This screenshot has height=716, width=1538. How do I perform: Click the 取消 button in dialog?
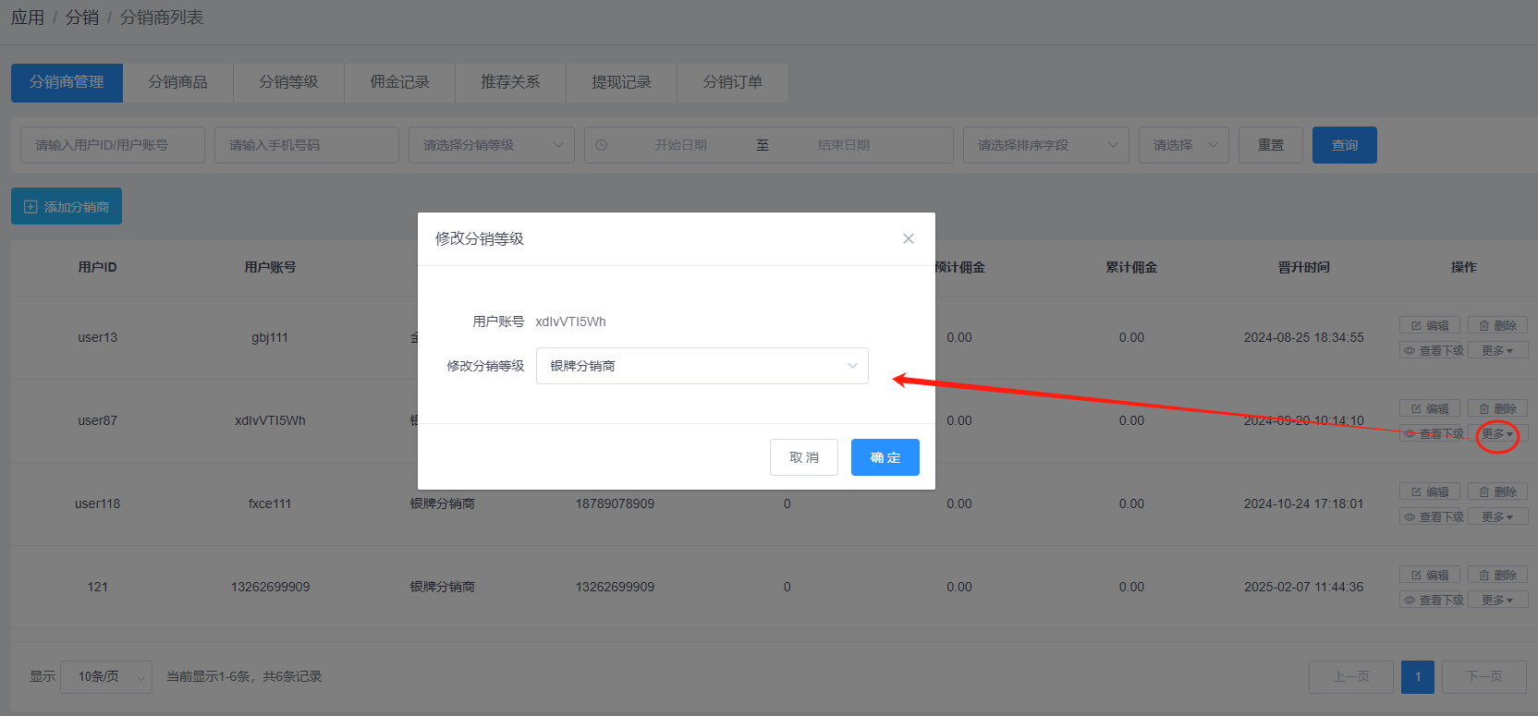[x=803, y=457]
